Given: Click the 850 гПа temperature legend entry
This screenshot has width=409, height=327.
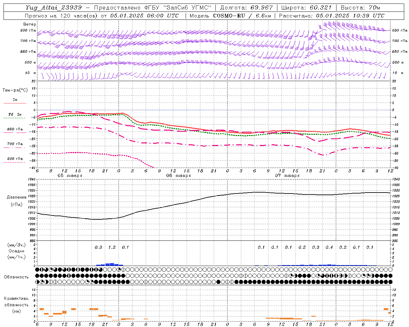Looking at the screenshot, I should pyautogui.click(x=15, y=129).
